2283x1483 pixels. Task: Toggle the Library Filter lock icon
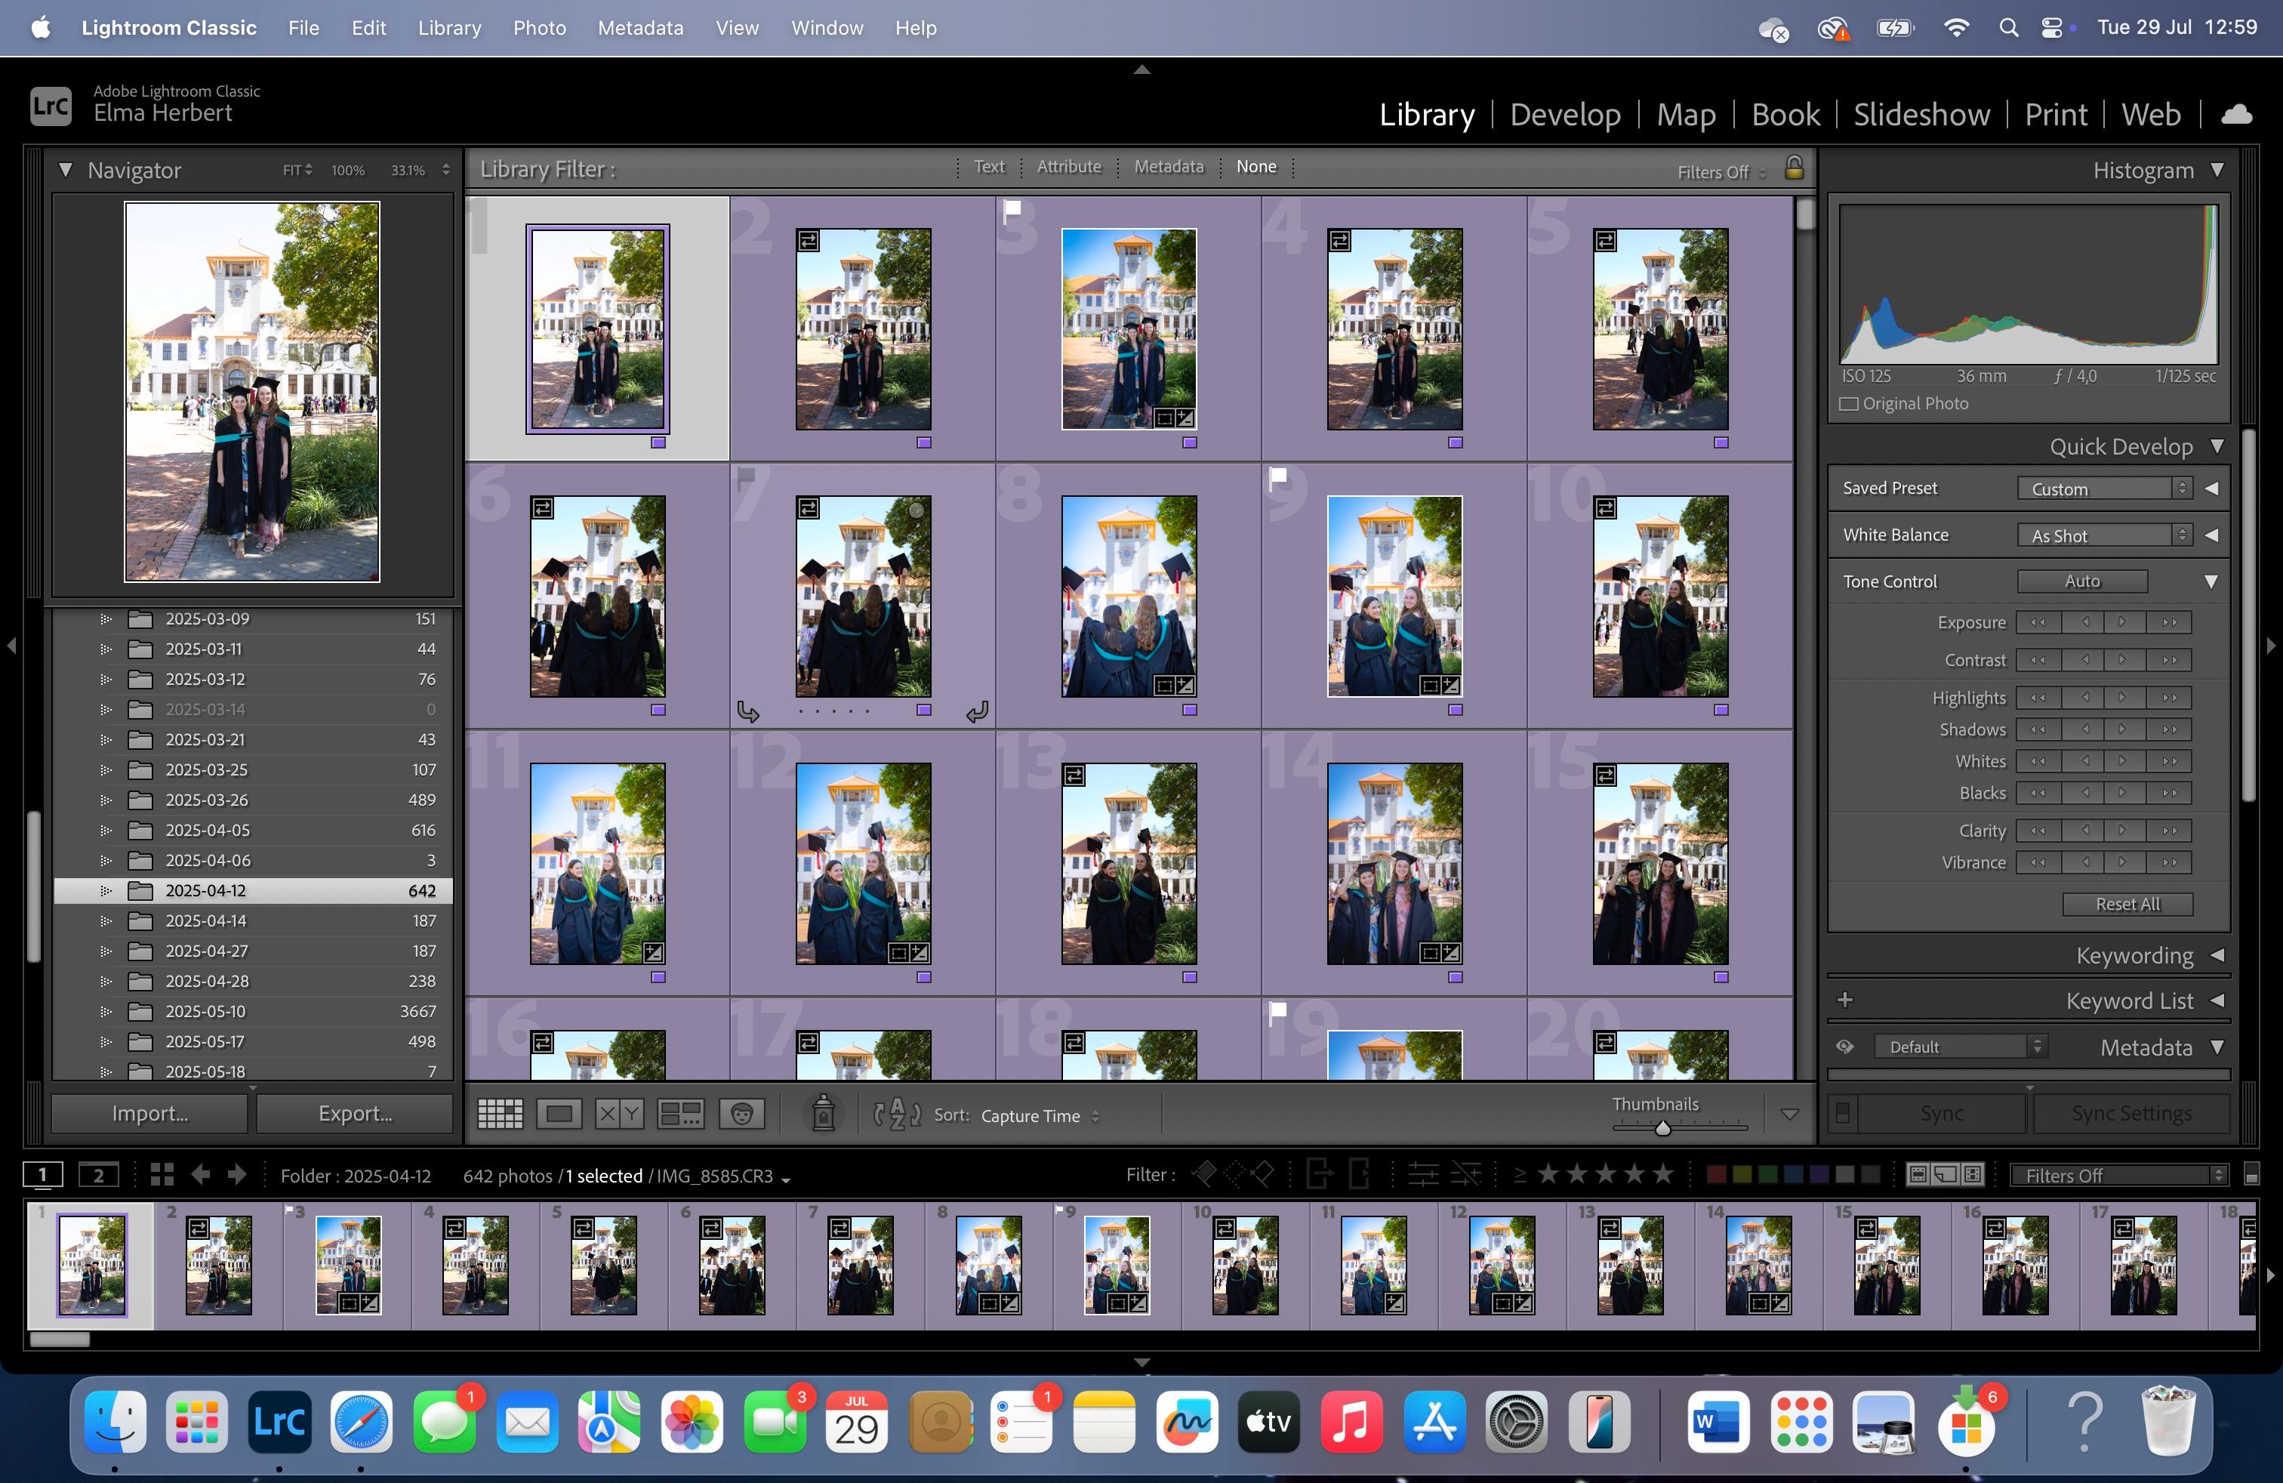pos(1794,168)
